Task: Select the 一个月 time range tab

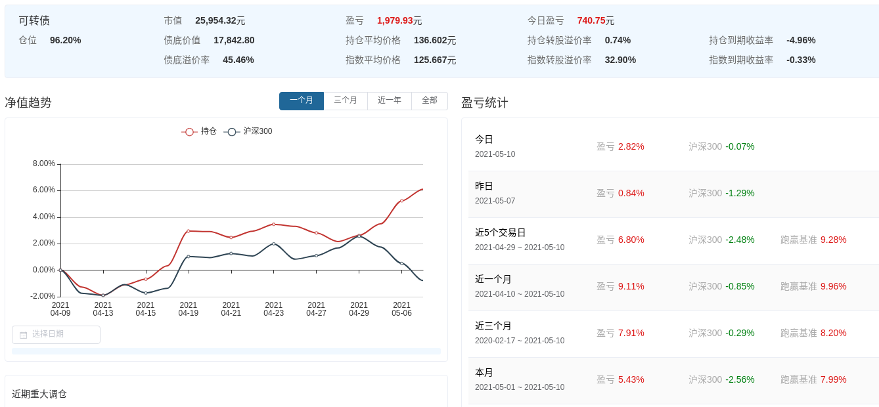Action: click(302, 101)
